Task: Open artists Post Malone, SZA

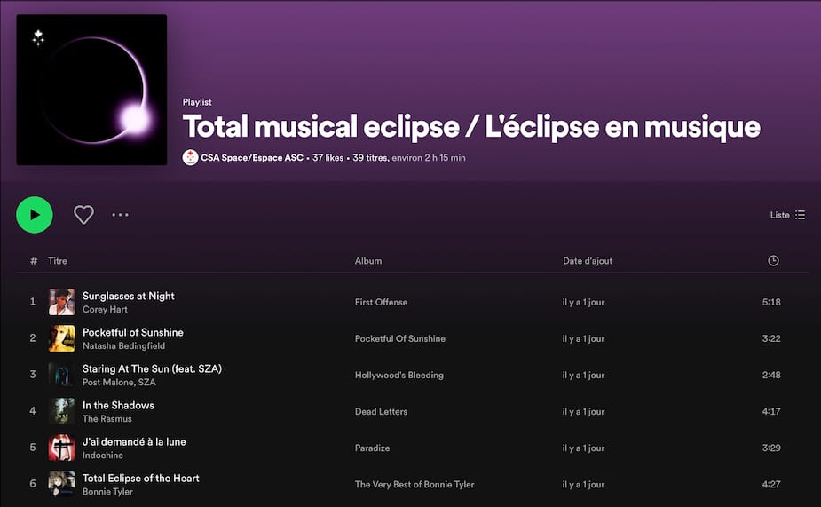Action: coord(119,383)
